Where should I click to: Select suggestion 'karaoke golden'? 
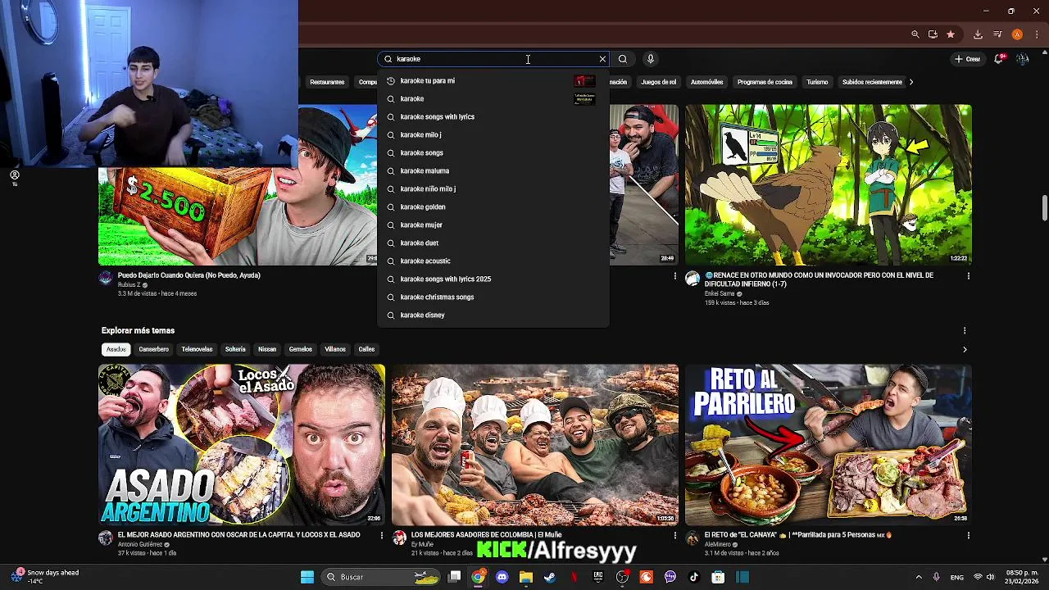click(x=493, y=206)
